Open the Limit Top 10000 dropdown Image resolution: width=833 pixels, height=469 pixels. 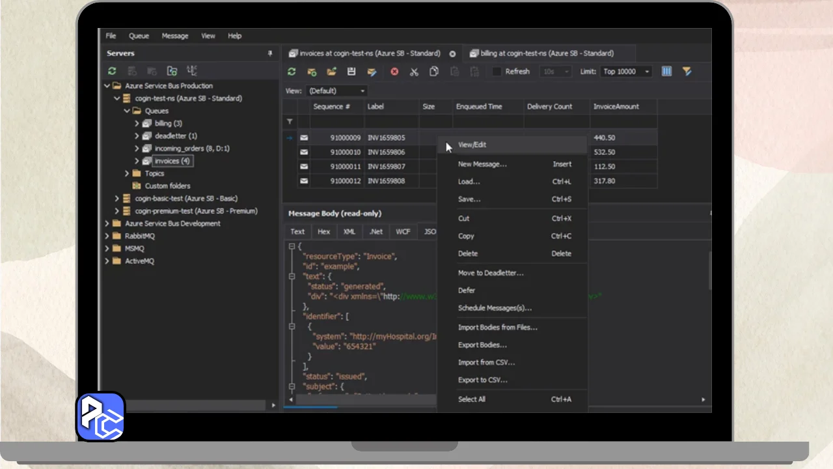pos(627,72)
